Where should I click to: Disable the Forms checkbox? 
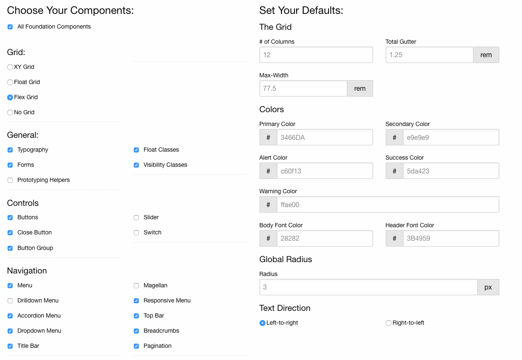pos(10,165)
